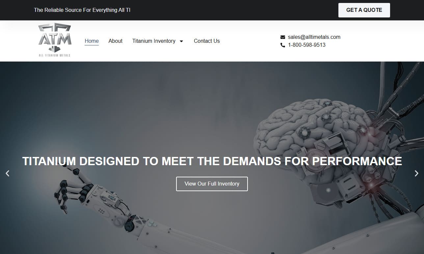This screenshot has height=254, width=424.
Task: Open the Titanium Inventory menu
Action: tap(154, 41)
